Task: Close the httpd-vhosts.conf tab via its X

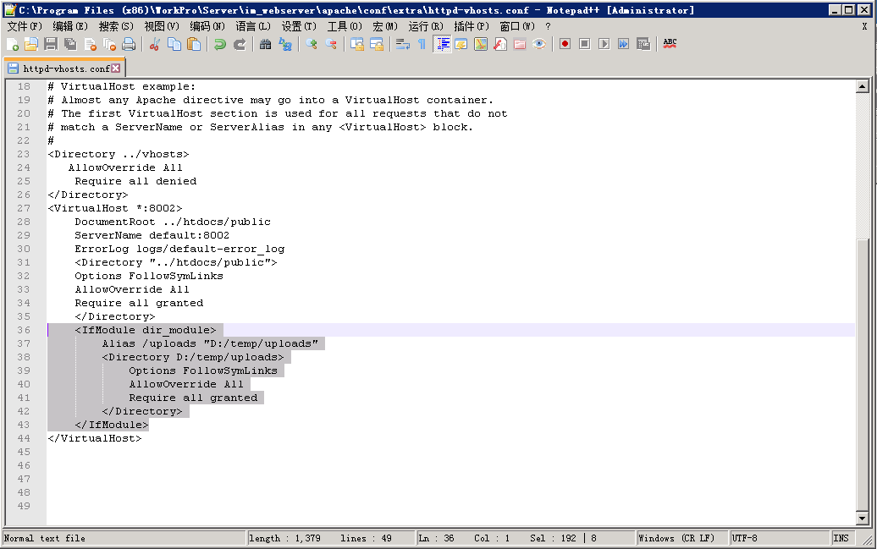Action: (116, 69)
